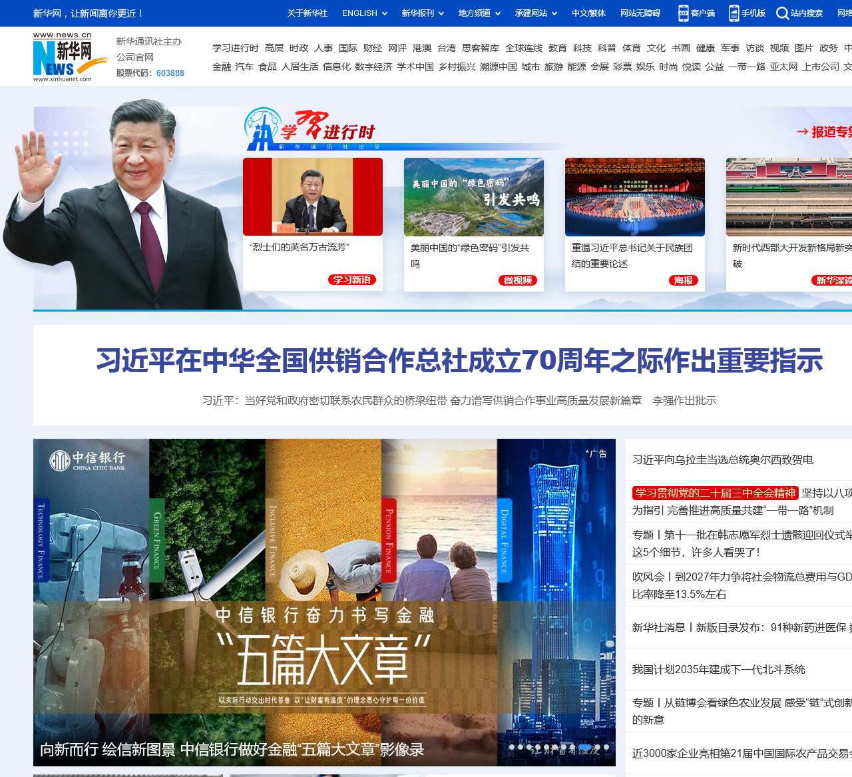
Task: Open the 视频 nav channel
Action: tap(779, 48)
